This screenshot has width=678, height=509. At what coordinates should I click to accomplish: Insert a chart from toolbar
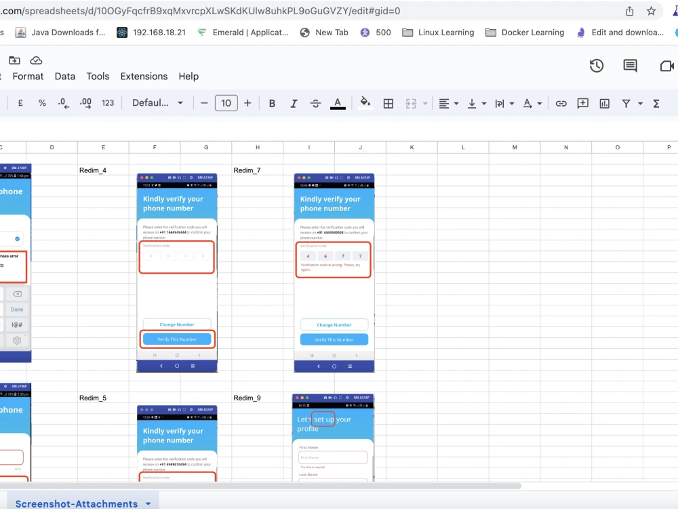(605, 103)
